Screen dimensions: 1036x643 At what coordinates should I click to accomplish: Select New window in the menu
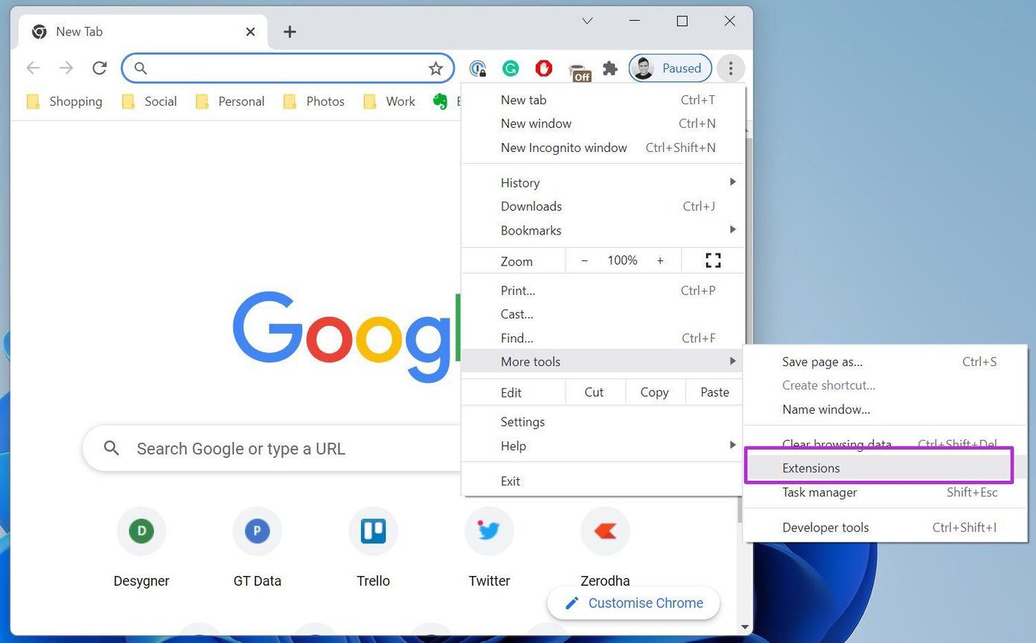[x=602, y=124]
